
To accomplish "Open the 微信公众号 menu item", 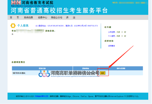I will click(57, 18).
